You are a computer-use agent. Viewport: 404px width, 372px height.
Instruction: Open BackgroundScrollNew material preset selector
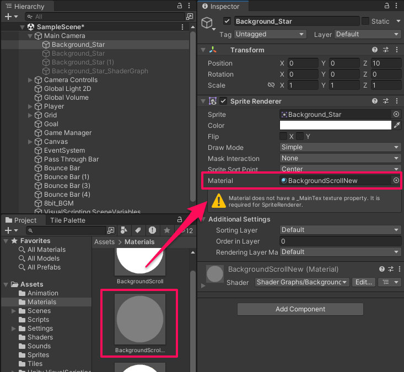click(391, 269)
